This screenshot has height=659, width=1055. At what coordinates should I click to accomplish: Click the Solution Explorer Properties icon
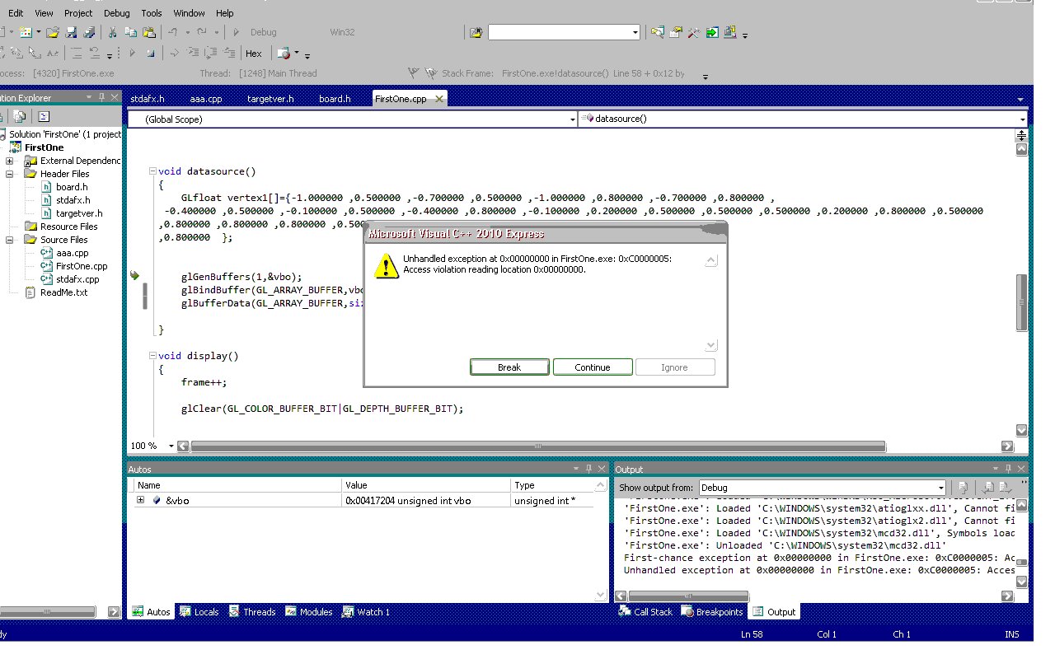pos(2,116)
